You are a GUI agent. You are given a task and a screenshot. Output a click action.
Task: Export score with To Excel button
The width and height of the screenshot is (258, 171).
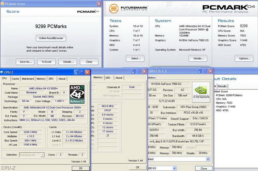pos(46,62)
